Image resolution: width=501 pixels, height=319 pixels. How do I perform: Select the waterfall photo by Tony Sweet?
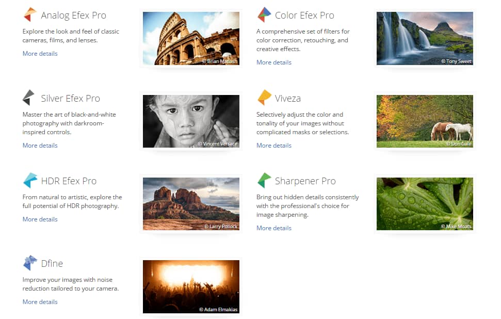pyautogui.click(x=425, y=39)
